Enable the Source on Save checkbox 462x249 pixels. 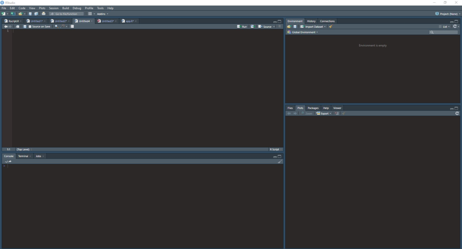pos(30,26)
